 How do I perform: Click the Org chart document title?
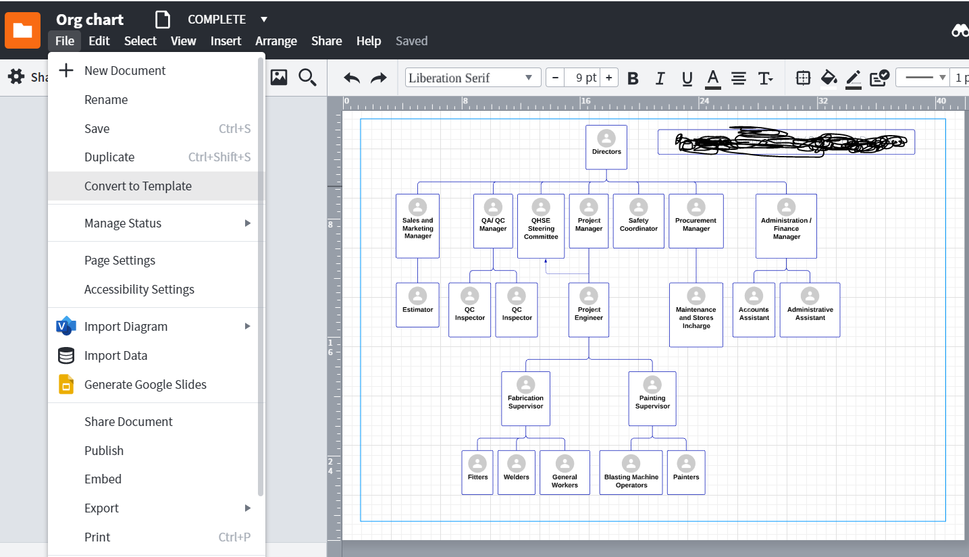90,20
